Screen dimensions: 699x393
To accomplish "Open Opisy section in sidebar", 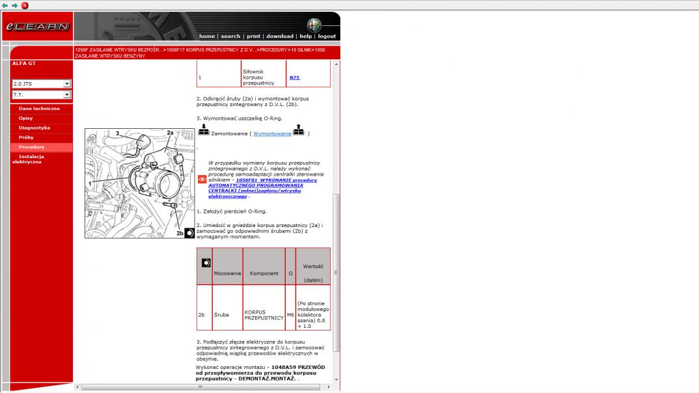I will (x=26, y=118).
